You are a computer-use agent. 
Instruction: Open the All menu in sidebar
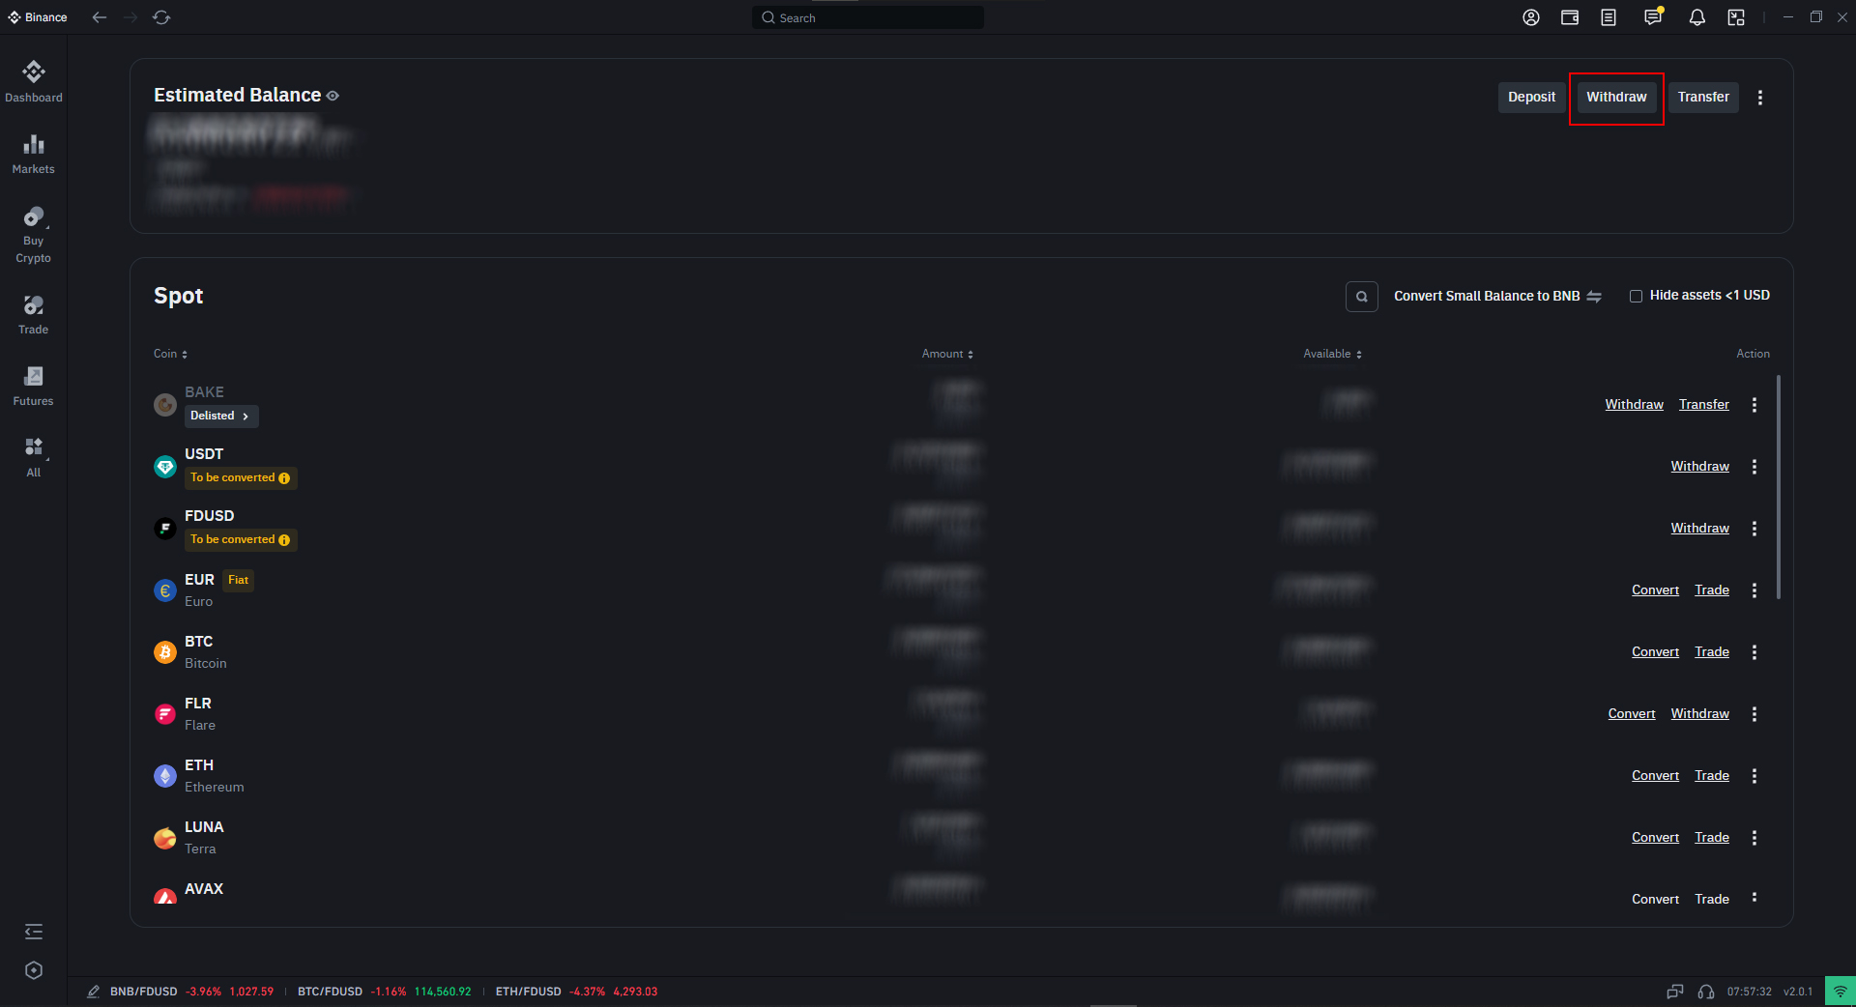point(34,457)
